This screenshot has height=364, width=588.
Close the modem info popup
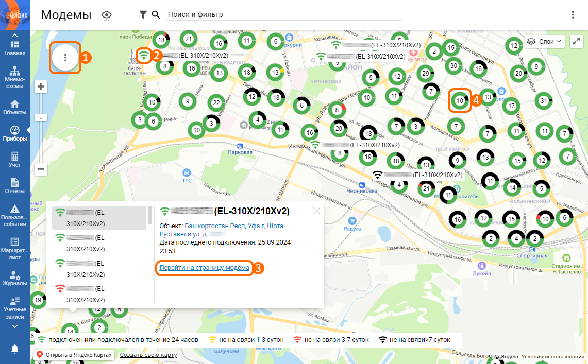point(316,211)
